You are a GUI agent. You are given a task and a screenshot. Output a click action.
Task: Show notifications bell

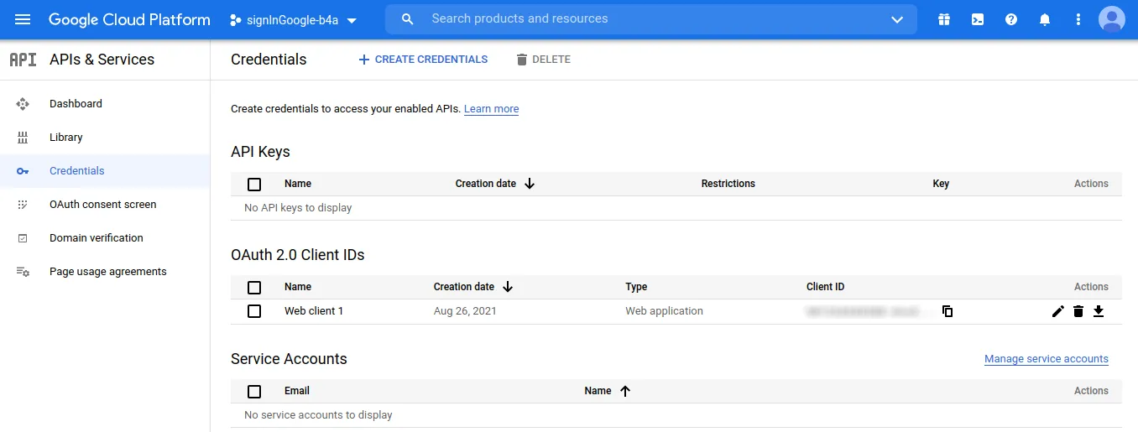[1045, 19]
